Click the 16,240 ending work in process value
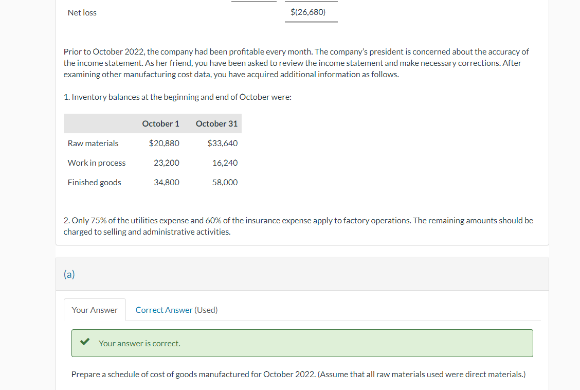 225,163
